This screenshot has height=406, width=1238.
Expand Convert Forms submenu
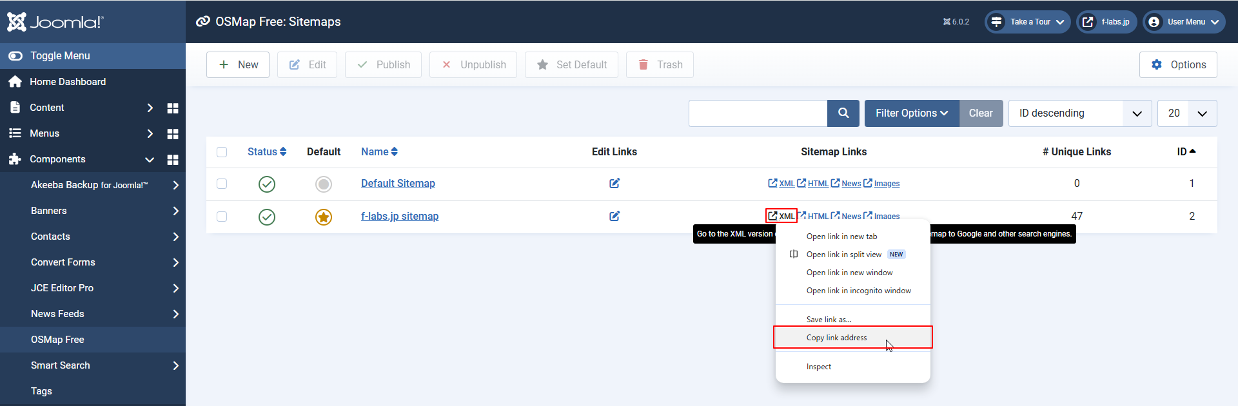[x=176, y=262]
